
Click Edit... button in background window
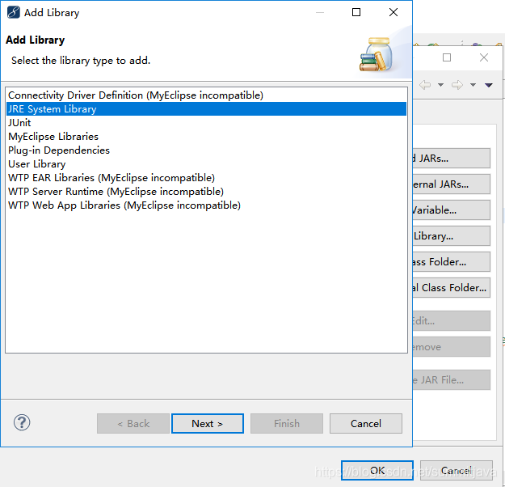click(451, 321)
